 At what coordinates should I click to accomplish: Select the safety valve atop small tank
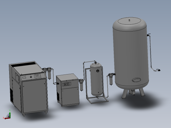pyautogui.click(x=96, y=63)
